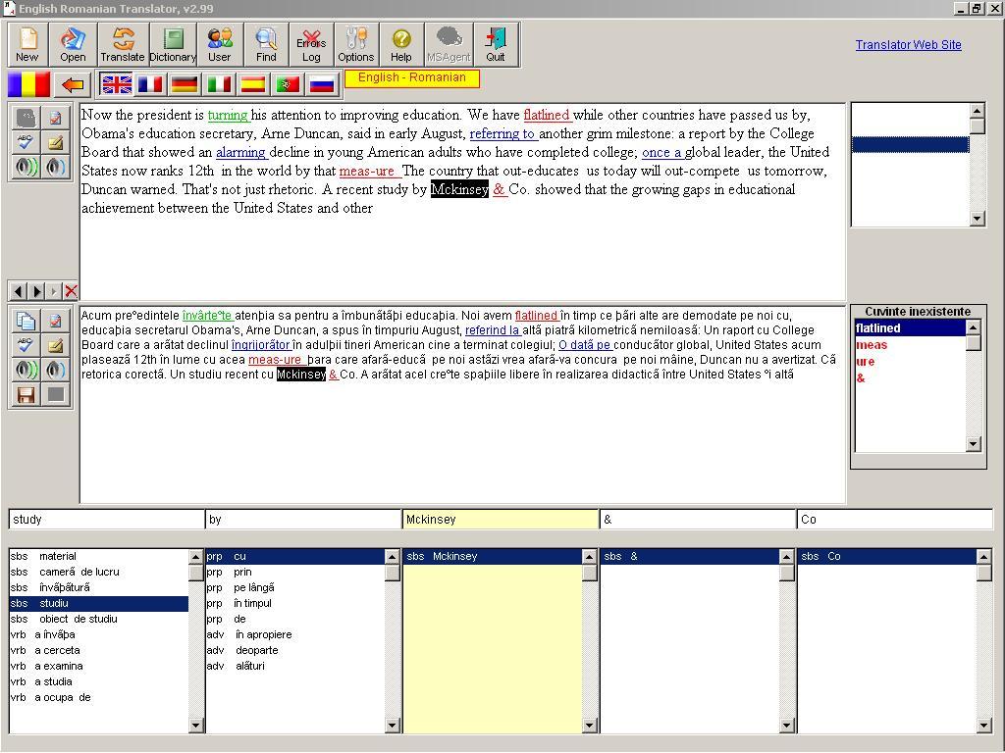Click the User toolbar button
1005x753 pixels.
pos(220,44)
